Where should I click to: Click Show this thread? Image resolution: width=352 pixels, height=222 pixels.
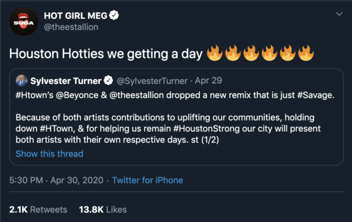pos(49,154)
